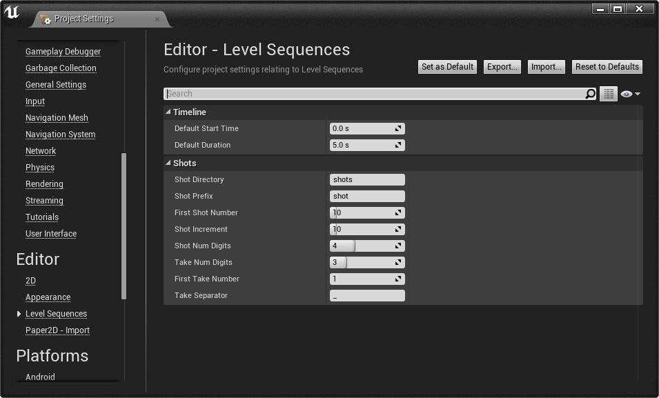The height and width of the screenshot is (398, 659).
Task: Click the First Take Number spinner arrow
Action: (398, 279)
